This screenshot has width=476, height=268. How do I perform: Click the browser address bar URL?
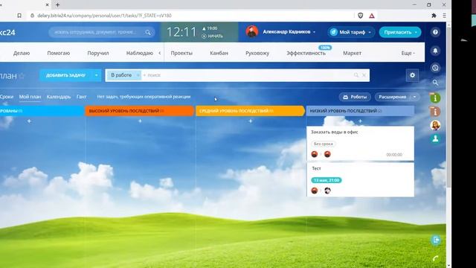pos(104,16)
